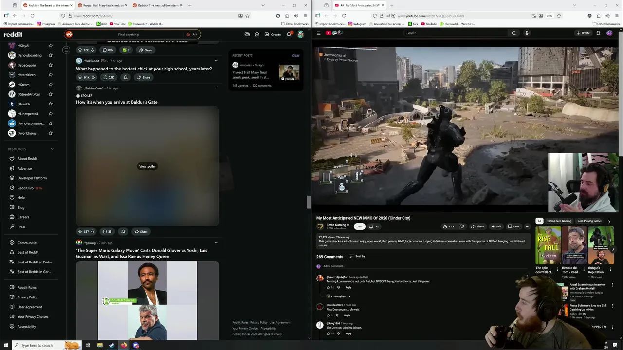Click Task View button on taskbar
The height and width of the screenshot is (350, 623).
[x=88, y=345]
